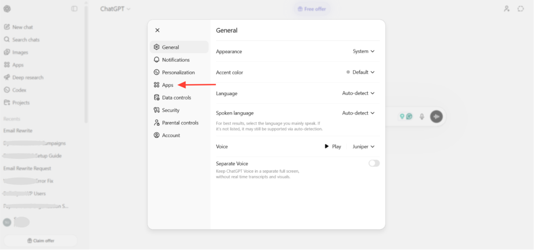Open the Notifications settings tab
The height and width of the screenshot is (250, 534).
point(175,60)
